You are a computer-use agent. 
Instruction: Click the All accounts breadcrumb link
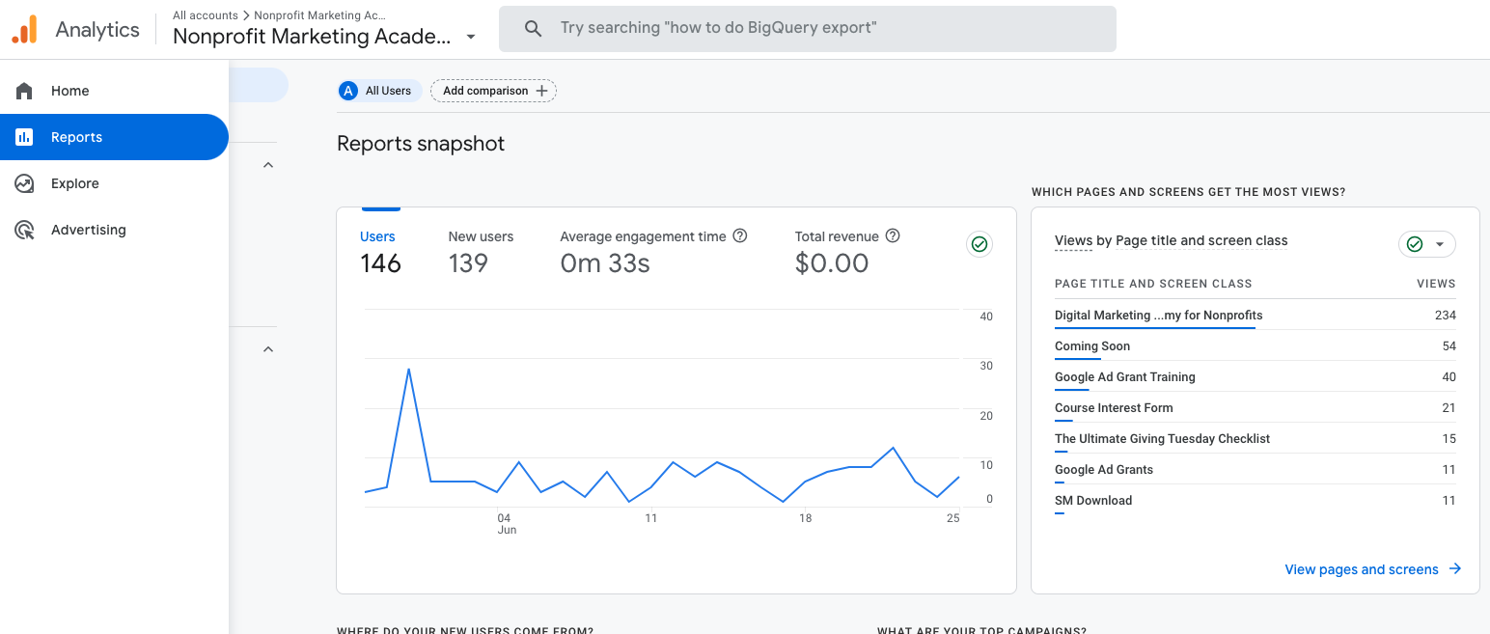click(x=205, y=15)
